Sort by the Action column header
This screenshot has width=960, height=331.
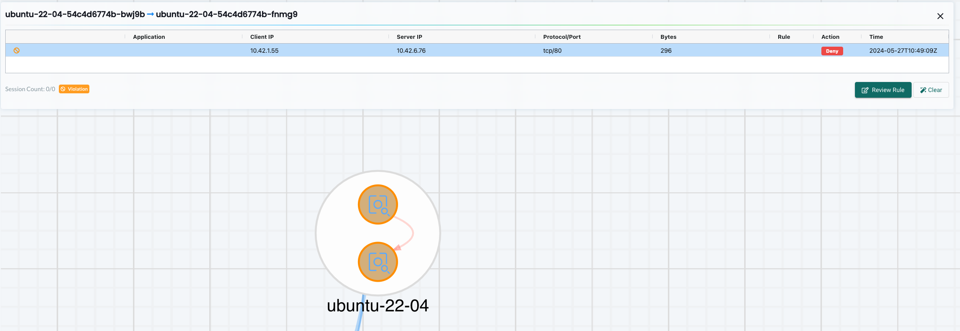(x=831, y=37)
